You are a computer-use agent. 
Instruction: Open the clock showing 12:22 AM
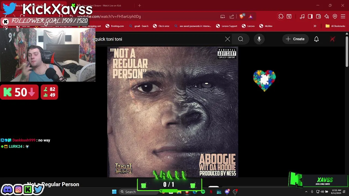336,192
